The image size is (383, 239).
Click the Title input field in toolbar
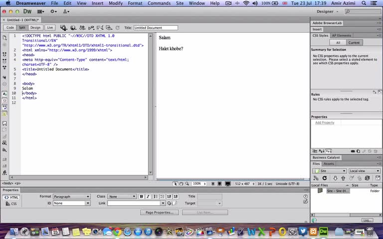click(x=156, y=28)
